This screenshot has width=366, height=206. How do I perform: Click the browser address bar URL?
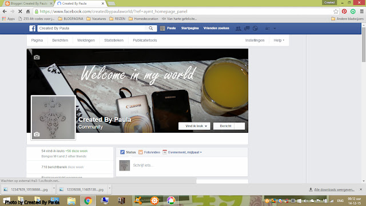point(113,11)
